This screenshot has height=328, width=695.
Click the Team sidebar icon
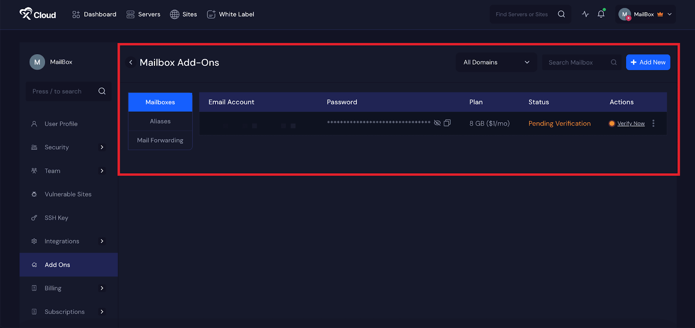34,171
